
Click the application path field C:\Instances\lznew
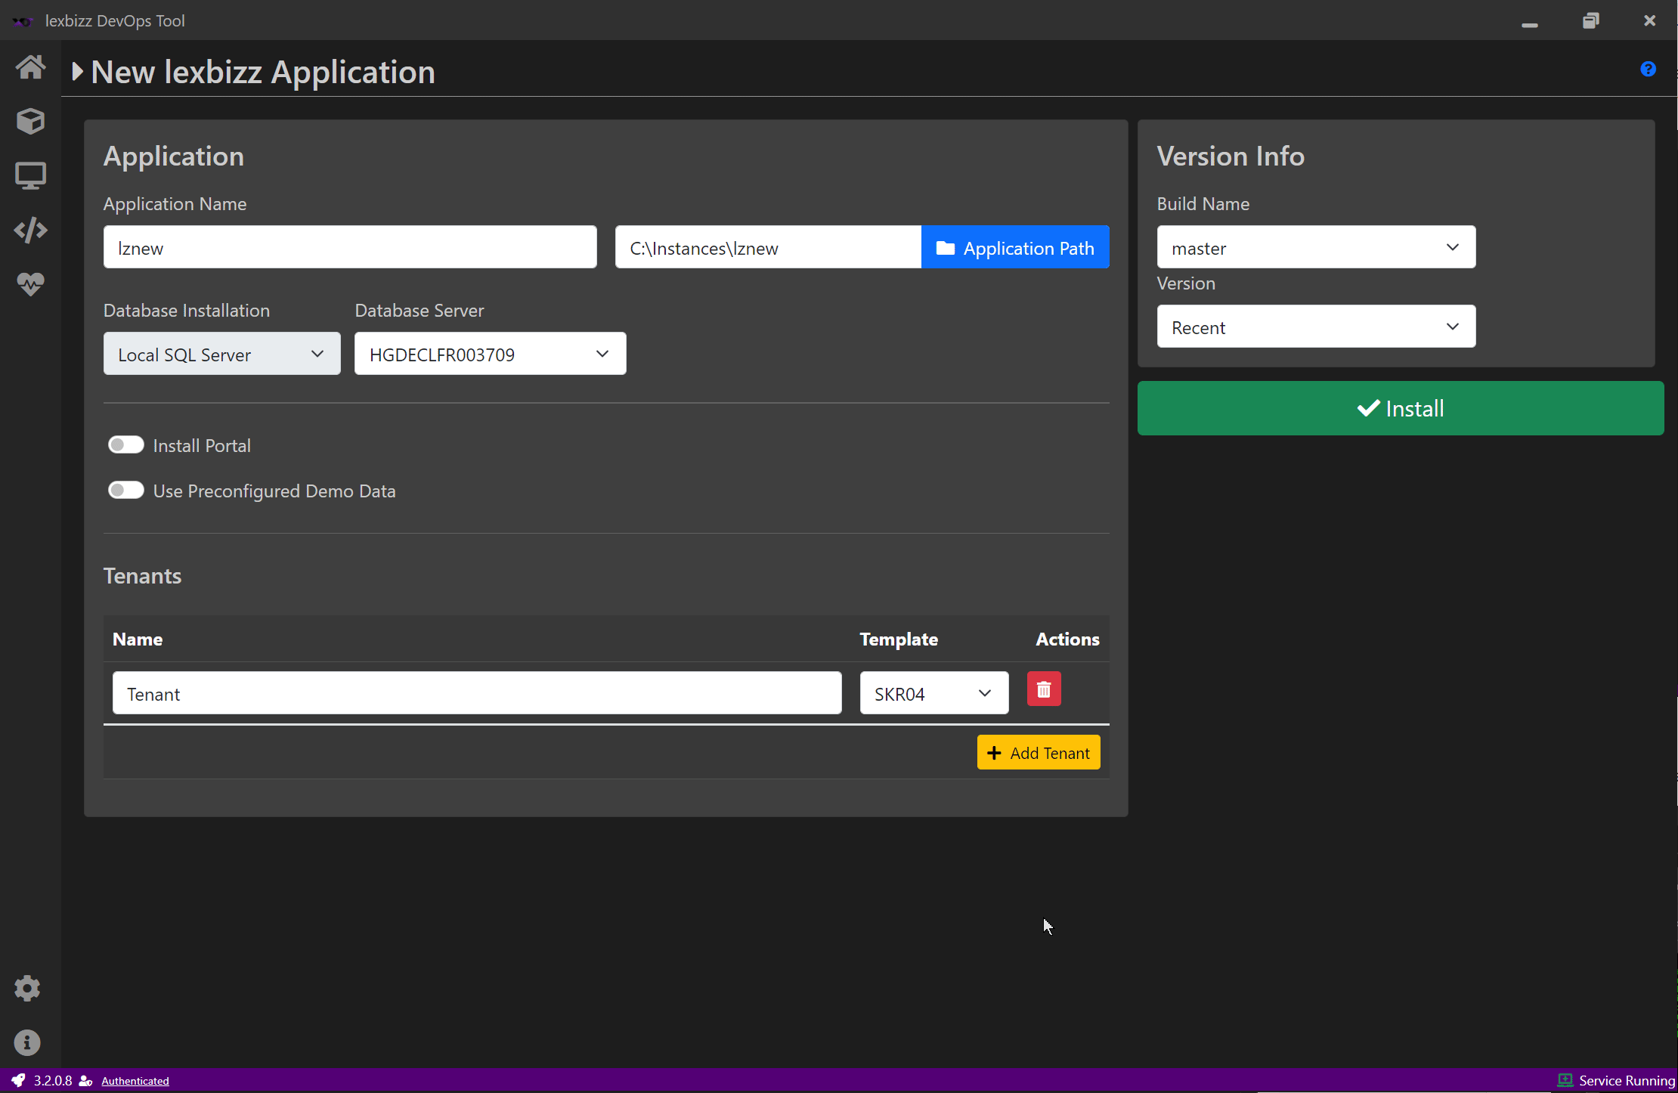click(768, 247)
